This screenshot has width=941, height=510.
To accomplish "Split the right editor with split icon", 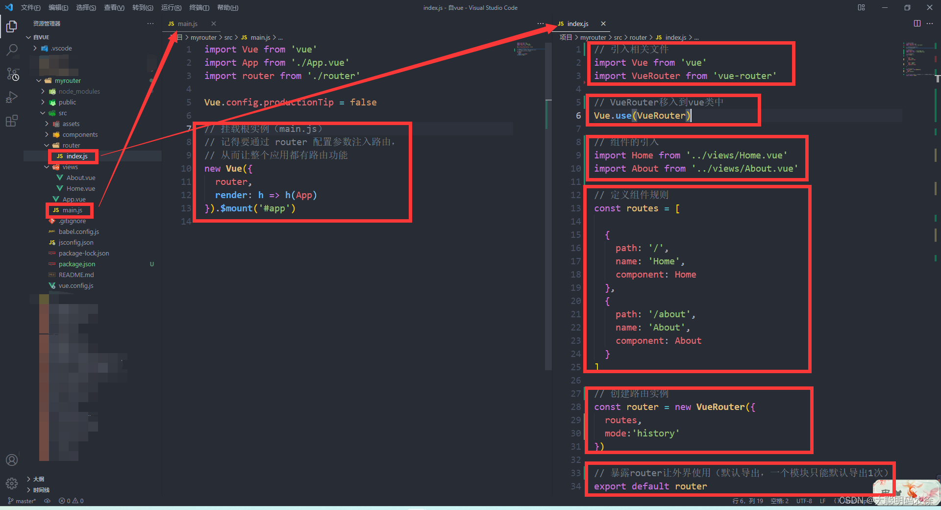I will coord(917,24).
